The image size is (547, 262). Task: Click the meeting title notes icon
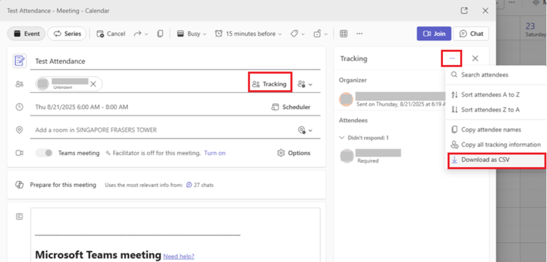point(19,61)
